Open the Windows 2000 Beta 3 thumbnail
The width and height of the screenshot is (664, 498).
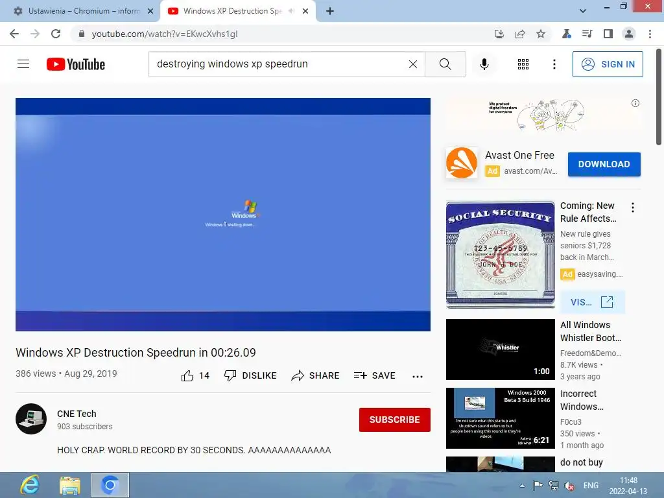500,418
